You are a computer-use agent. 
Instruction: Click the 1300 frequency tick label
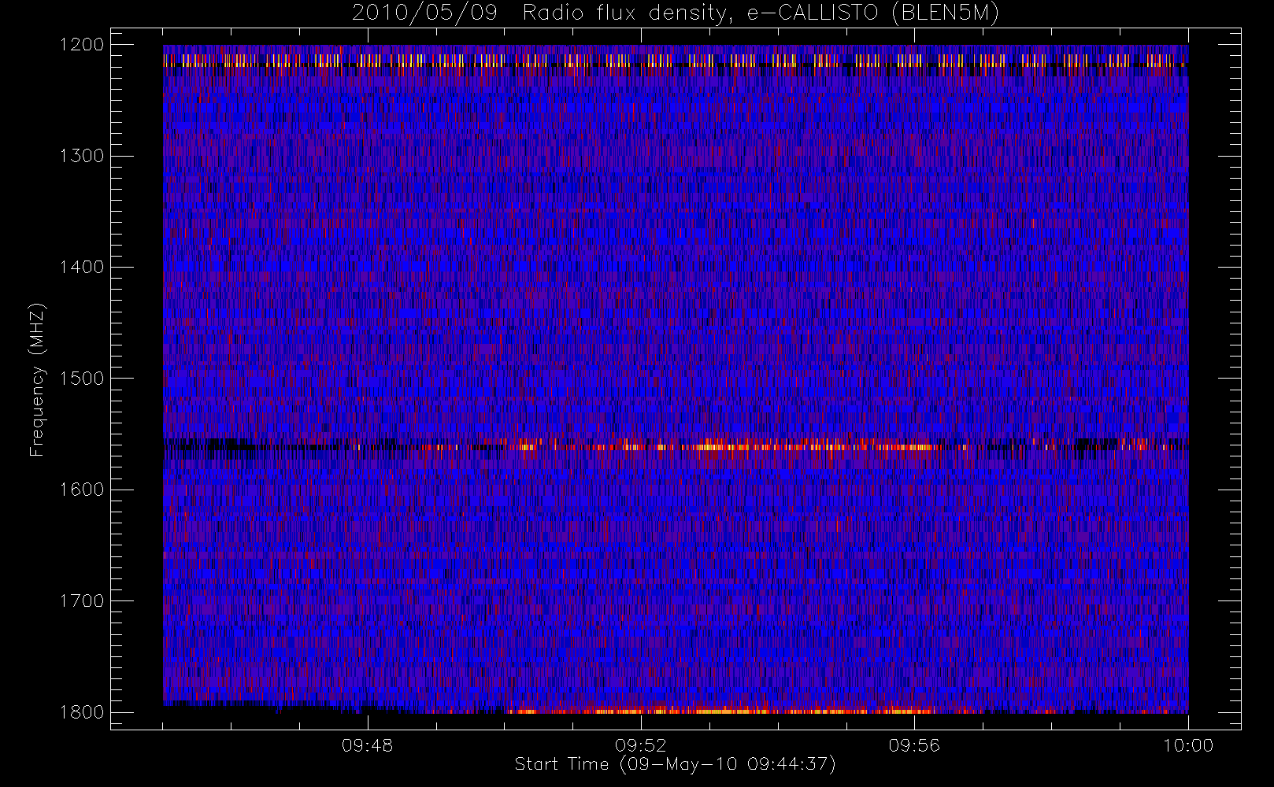point(82,156)
